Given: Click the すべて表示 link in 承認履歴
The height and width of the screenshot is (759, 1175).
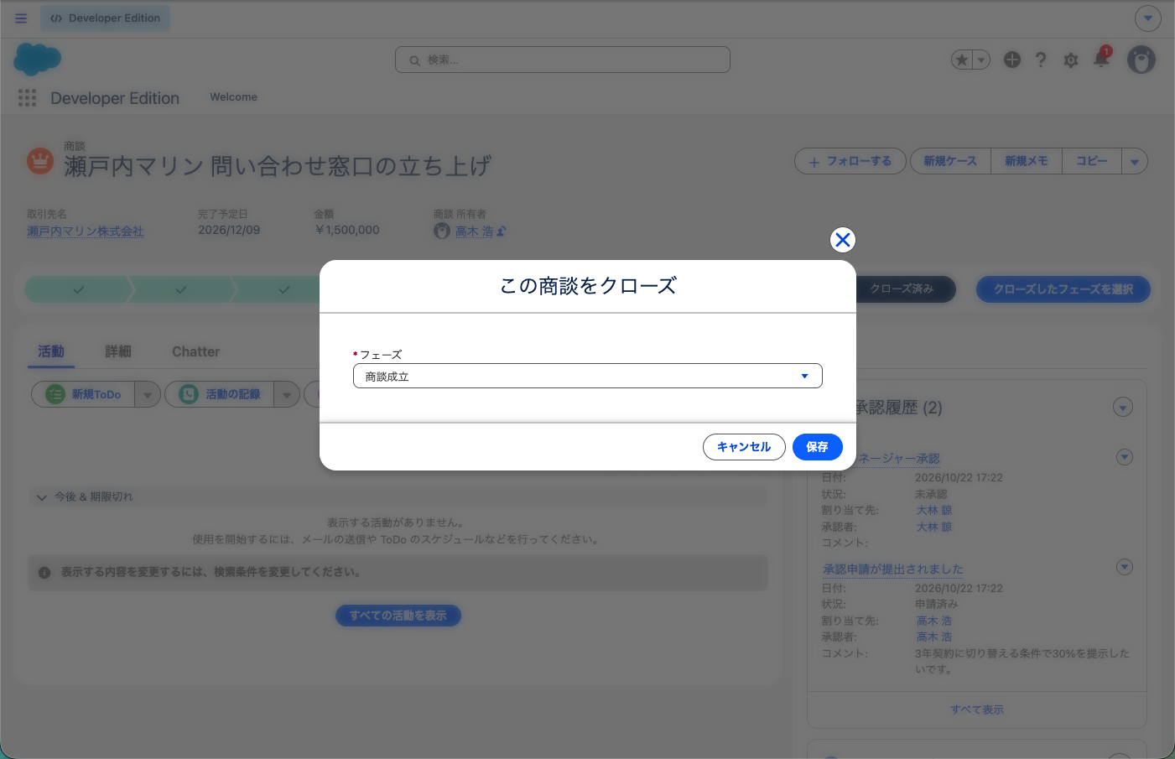Looking at the screenshot, I should click(977, 710).
